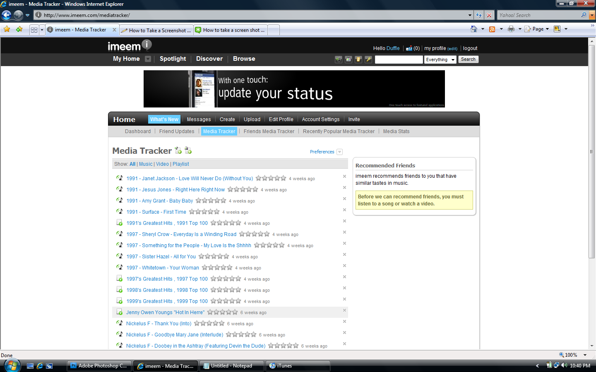Image resolution: width=596 pixels, height=372 pixels.
Task: Go back with the IE Back arrow
Action: (x=6, y=15)
